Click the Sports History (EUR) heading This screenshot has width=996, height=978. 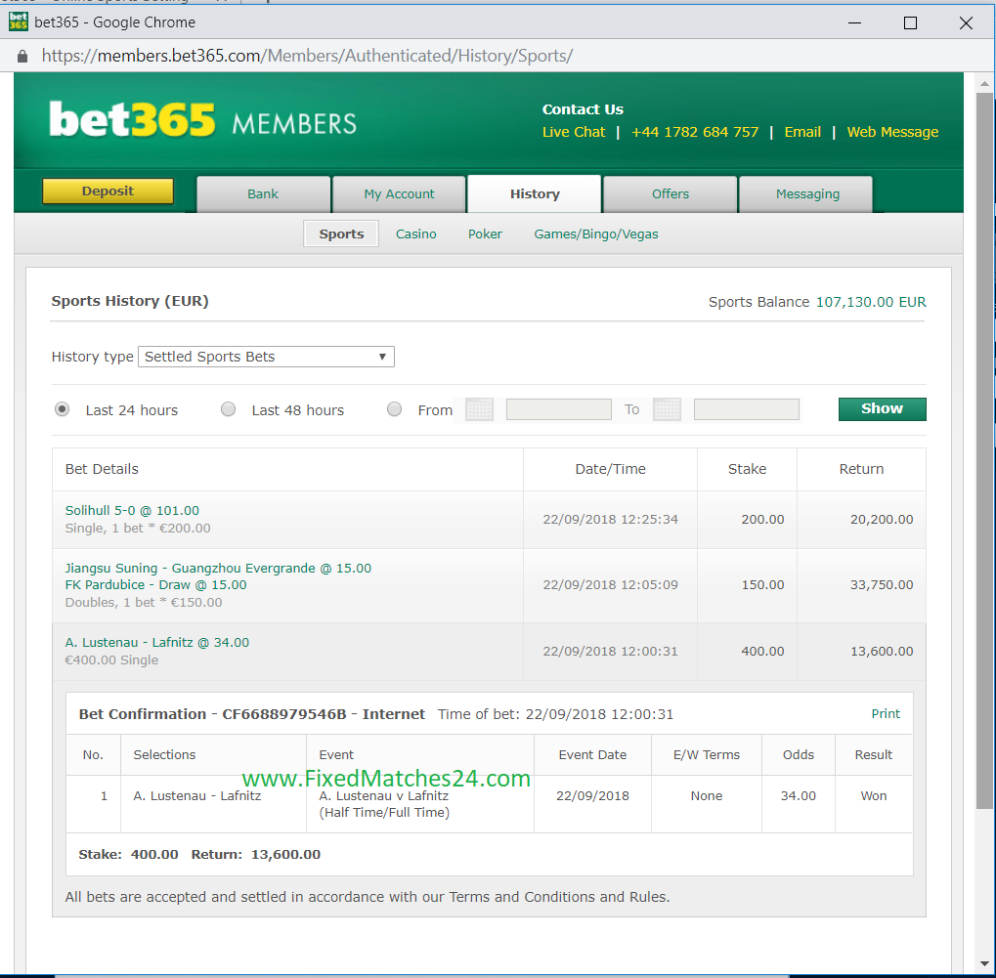(x=130, y=301)
